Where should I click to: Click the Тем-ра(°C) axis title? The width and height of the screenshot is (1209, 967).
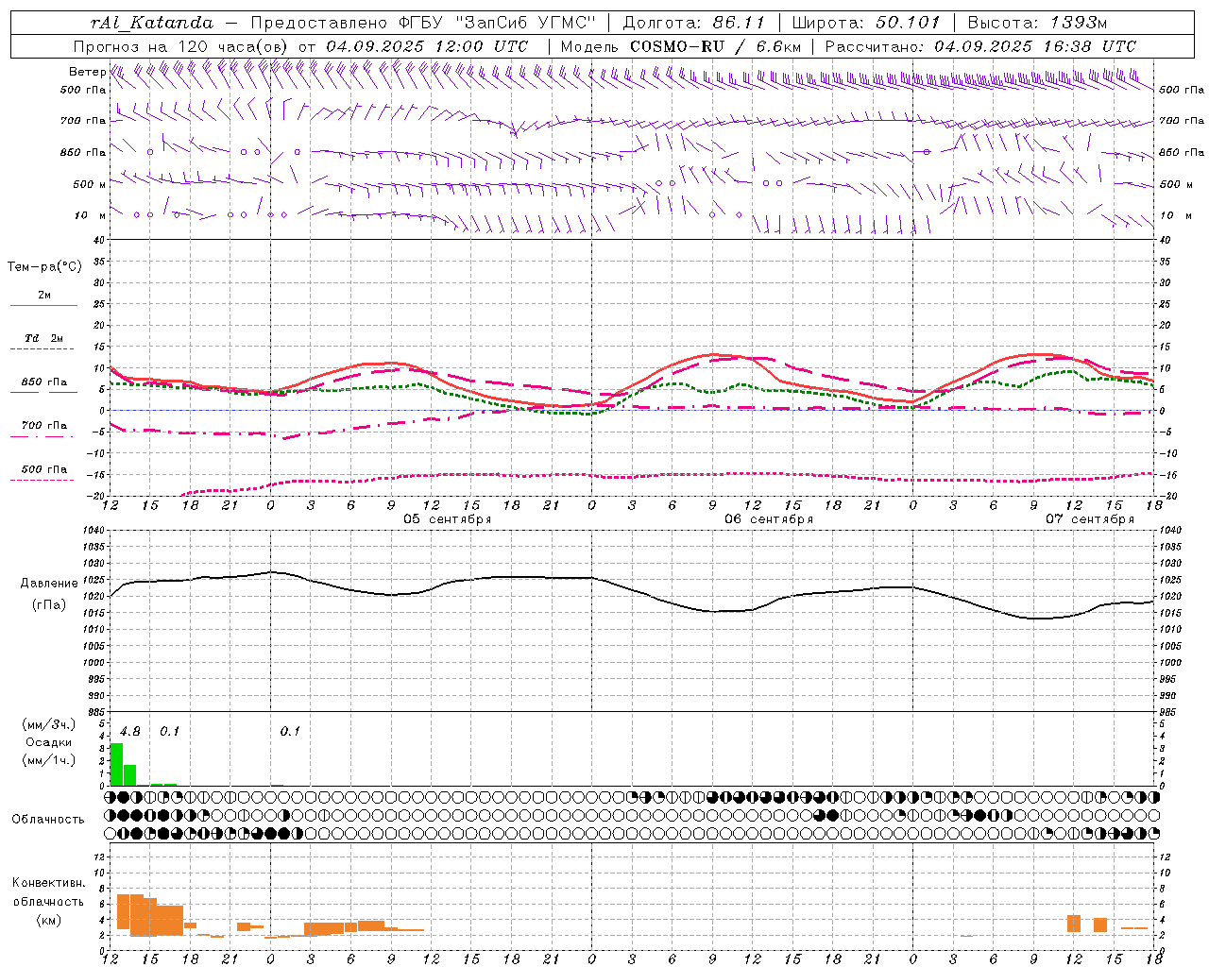click(x=44, y=267)
